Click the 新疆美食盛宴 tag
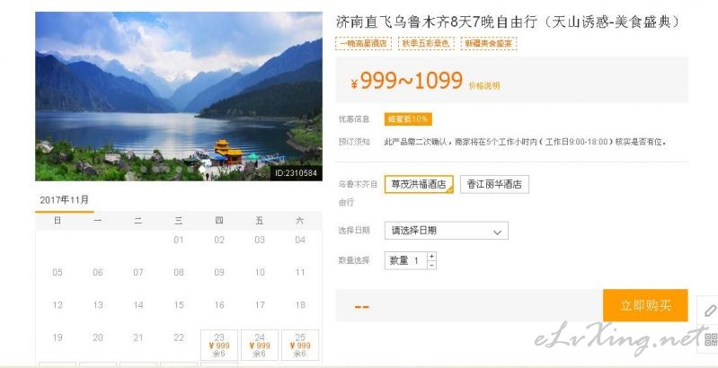Image resolution: width=718 pixels, height=368 pixels. click(x=489, y=43)
